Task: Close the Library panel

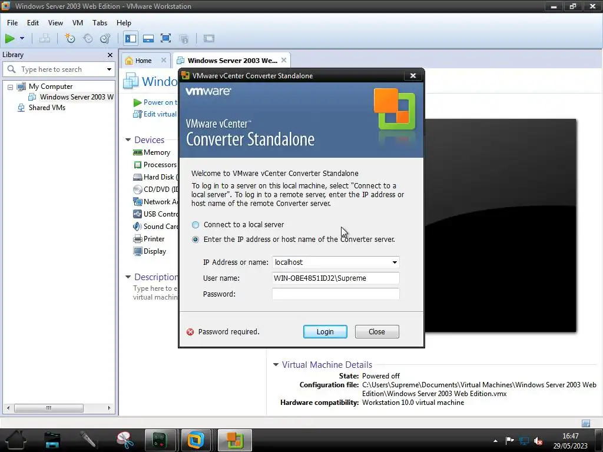Action: click(x=110, y=55)
